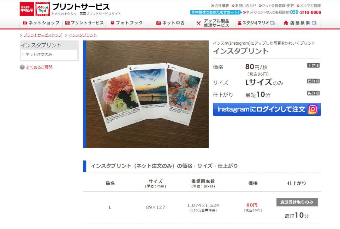Open finish time details icon next to 最短10分
340x229 pixels.
[313, 93]
